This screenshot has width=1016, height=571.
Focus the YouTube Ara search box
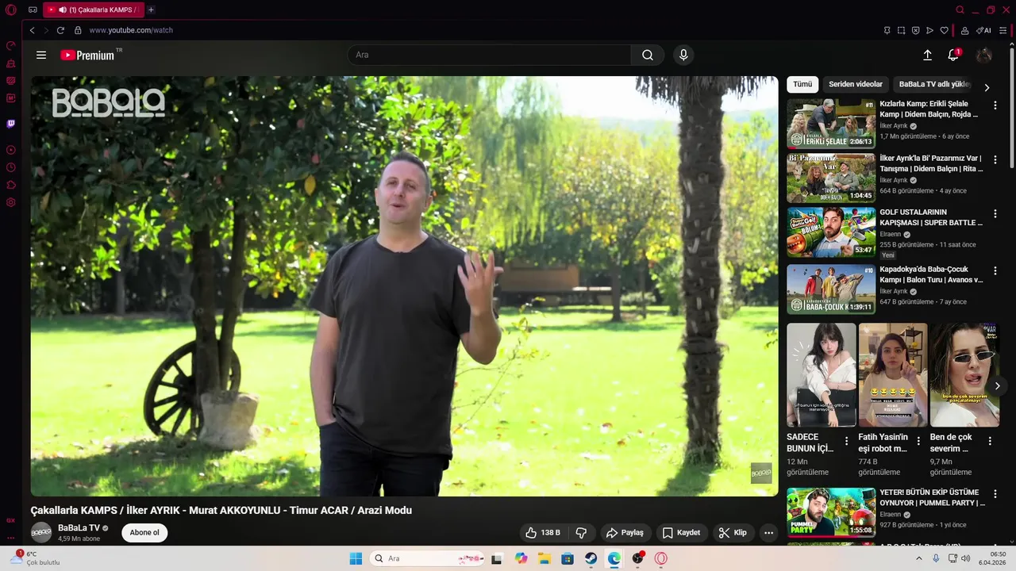click(489, 55)
